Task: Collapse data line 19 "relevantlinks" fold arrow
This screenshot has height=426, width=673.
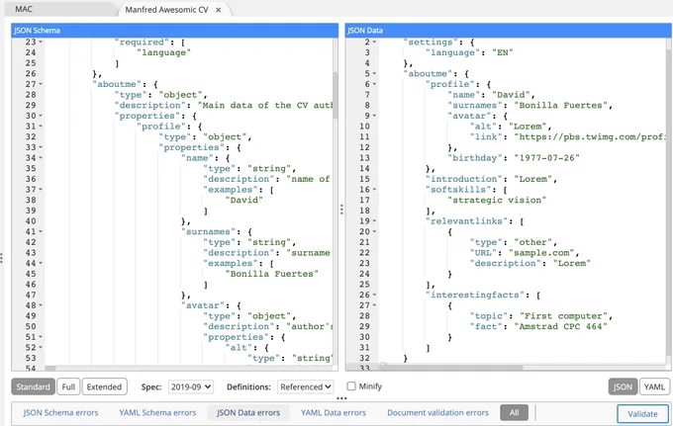Action: coord(375,221)
